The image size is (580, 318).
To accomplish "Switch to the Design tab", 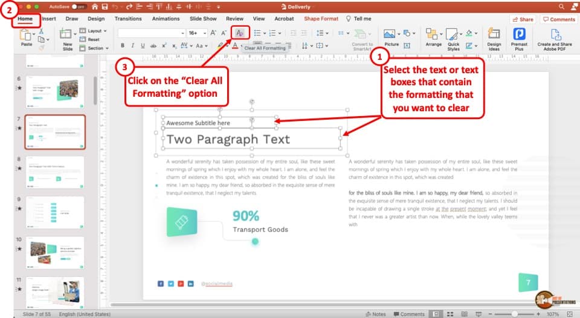I will [96, 19].
